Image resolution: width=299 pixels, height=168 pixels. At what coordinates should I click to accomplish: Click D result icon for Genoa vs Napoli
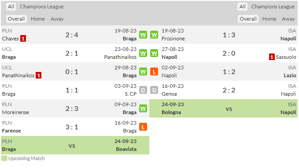point(154,90)
